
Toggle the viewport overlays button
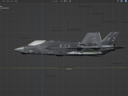click(126, 1)
